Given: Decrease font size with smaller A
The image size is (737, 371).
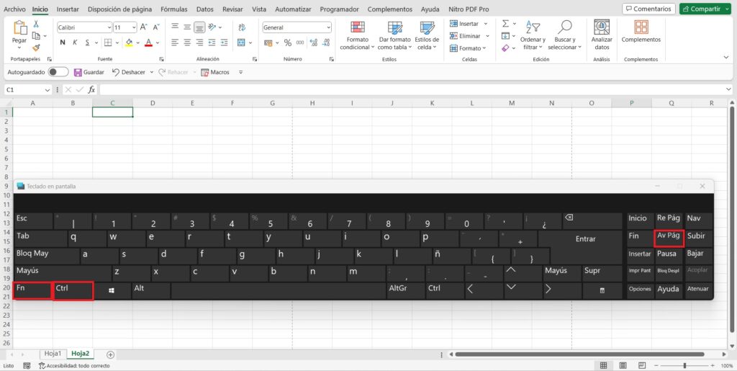Looking at the screenshot, I should point(156,27).
